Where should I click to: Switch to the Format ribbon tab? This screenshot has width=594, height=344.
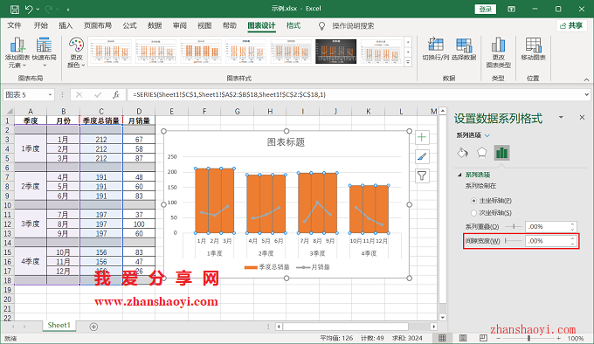click(x=294, y=25)
